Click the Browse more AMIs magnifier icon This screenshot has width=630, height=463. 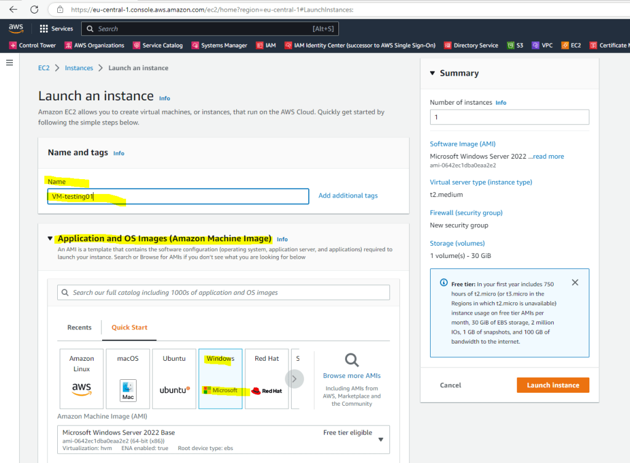(x=352, y=360)
